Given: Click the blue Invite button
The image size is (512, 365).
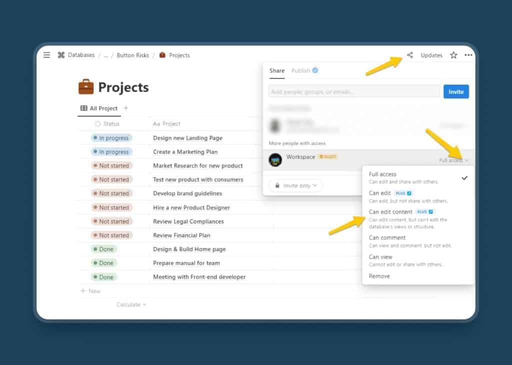Looking at the screenshot, I should coord(456,91).
